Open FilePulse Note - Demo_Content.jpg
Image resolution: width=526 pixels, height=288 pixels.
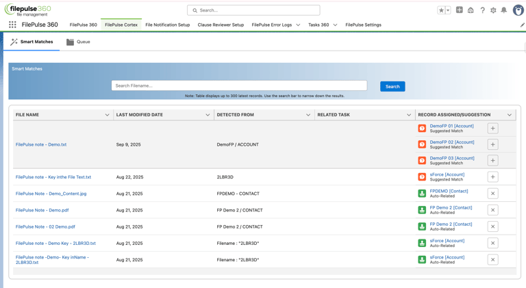[x=51, y=194]
